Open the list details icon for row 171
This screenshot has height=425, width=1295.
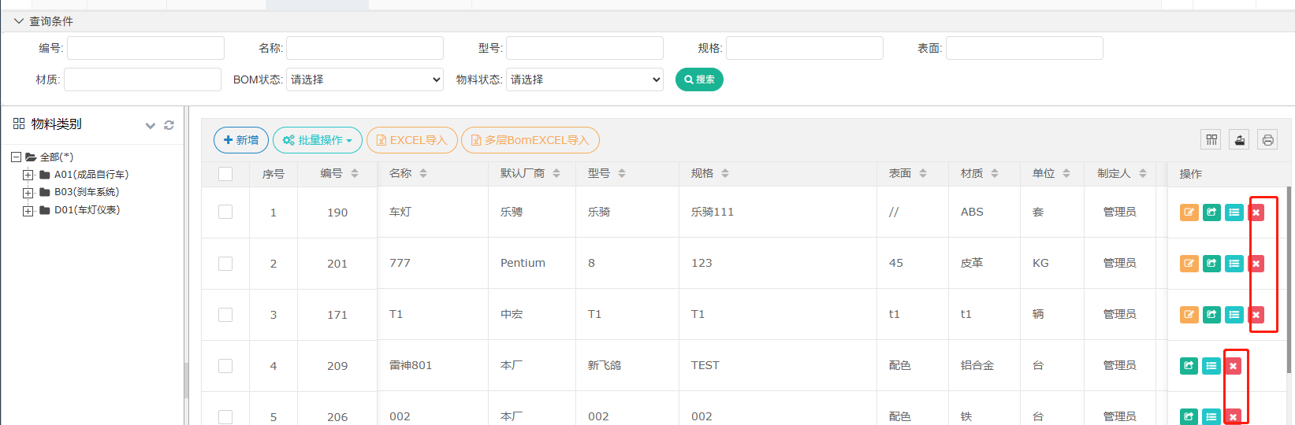tap(1234, 315)
